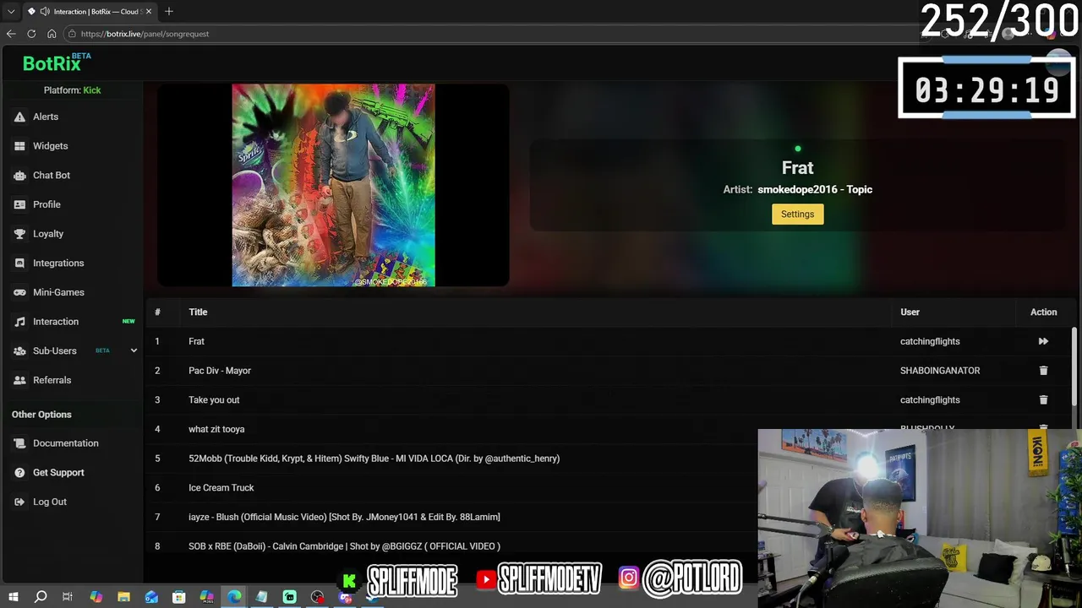Click the Frat album art thumbnail
Viewport: 1082px width, 608px height.
pyautogui.click(x=334, y=186)
